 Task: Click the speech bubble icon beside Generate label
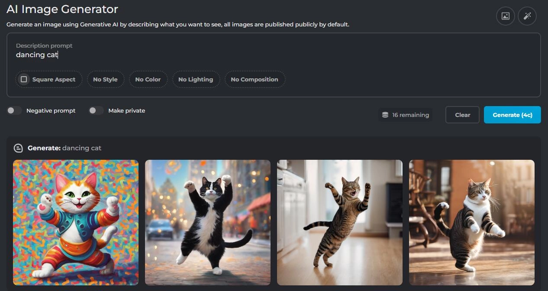[x=18, y=148]
